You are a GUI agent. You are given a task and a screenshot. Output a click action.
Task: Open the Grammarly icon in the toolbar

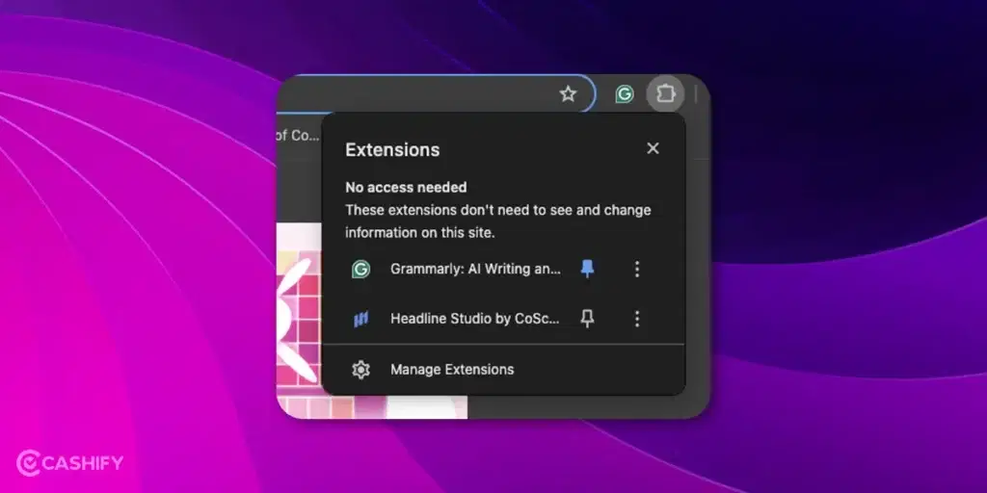point(624,94)
